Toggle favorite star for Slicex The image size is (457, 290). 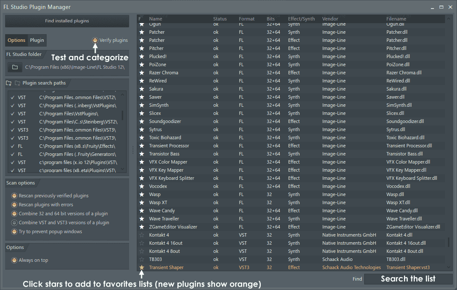tap(142, 113)
